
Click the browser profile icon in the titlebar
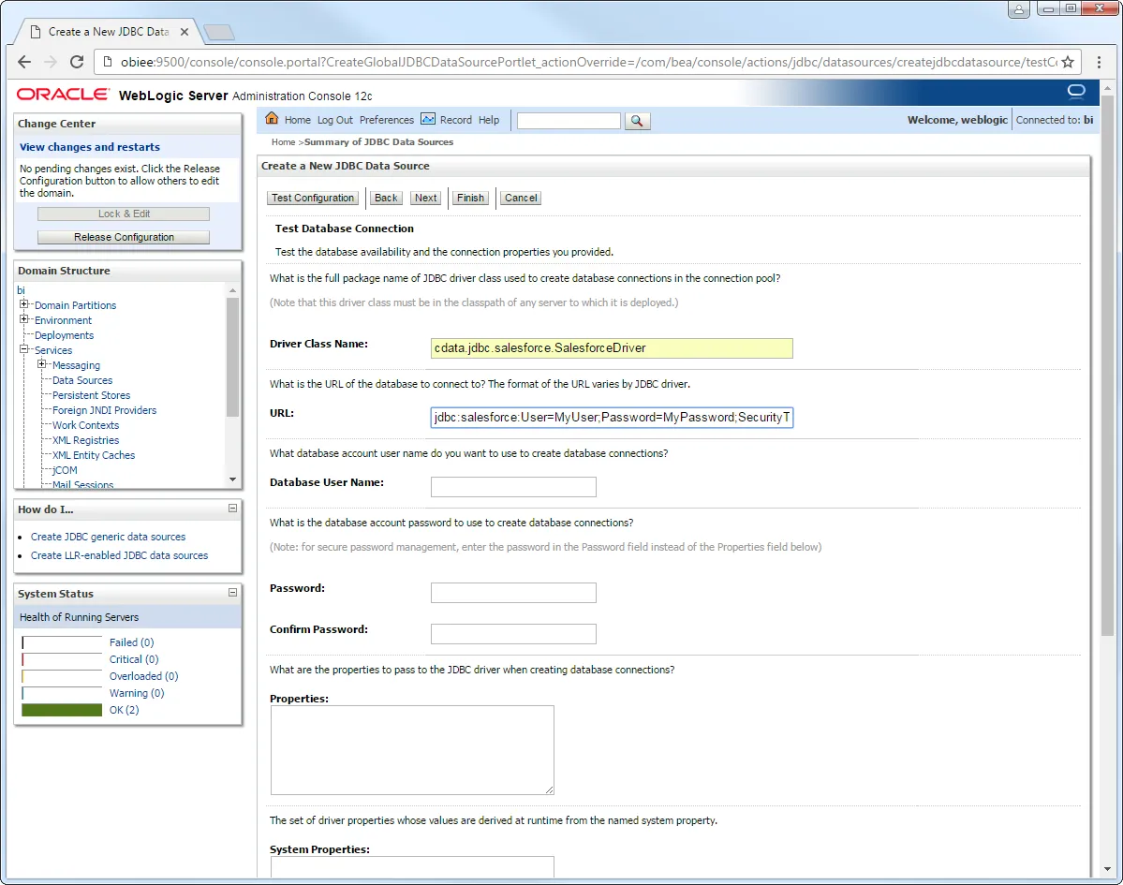(1019, 8)
